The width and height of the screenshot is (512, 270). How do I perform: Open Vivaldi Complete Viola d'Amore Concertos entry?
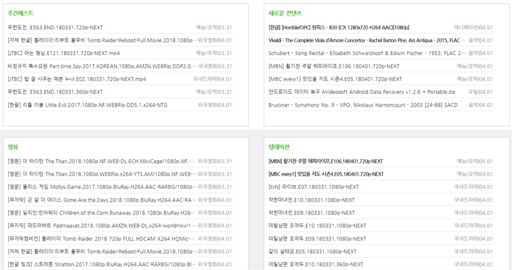point(366,40)
